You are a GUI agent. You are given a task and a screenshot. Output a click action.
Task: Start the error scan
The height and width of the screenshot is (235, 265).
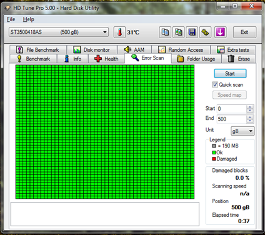[x=230, y=74]
